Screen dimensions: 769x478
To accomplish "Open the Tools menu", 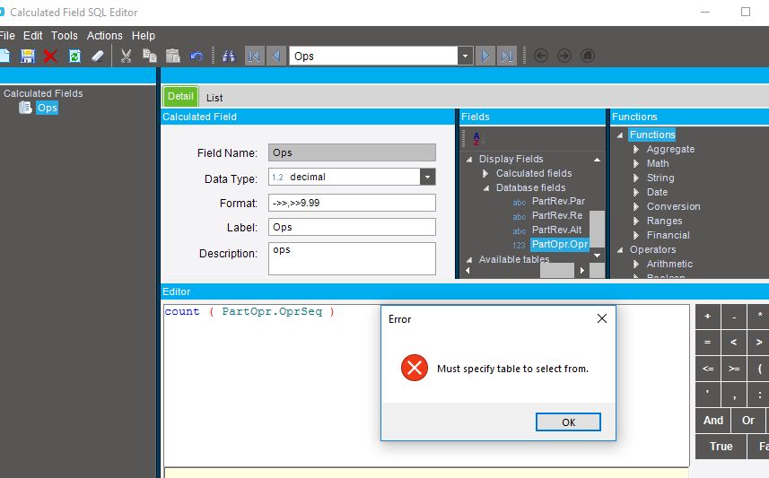I will point(65,36).
